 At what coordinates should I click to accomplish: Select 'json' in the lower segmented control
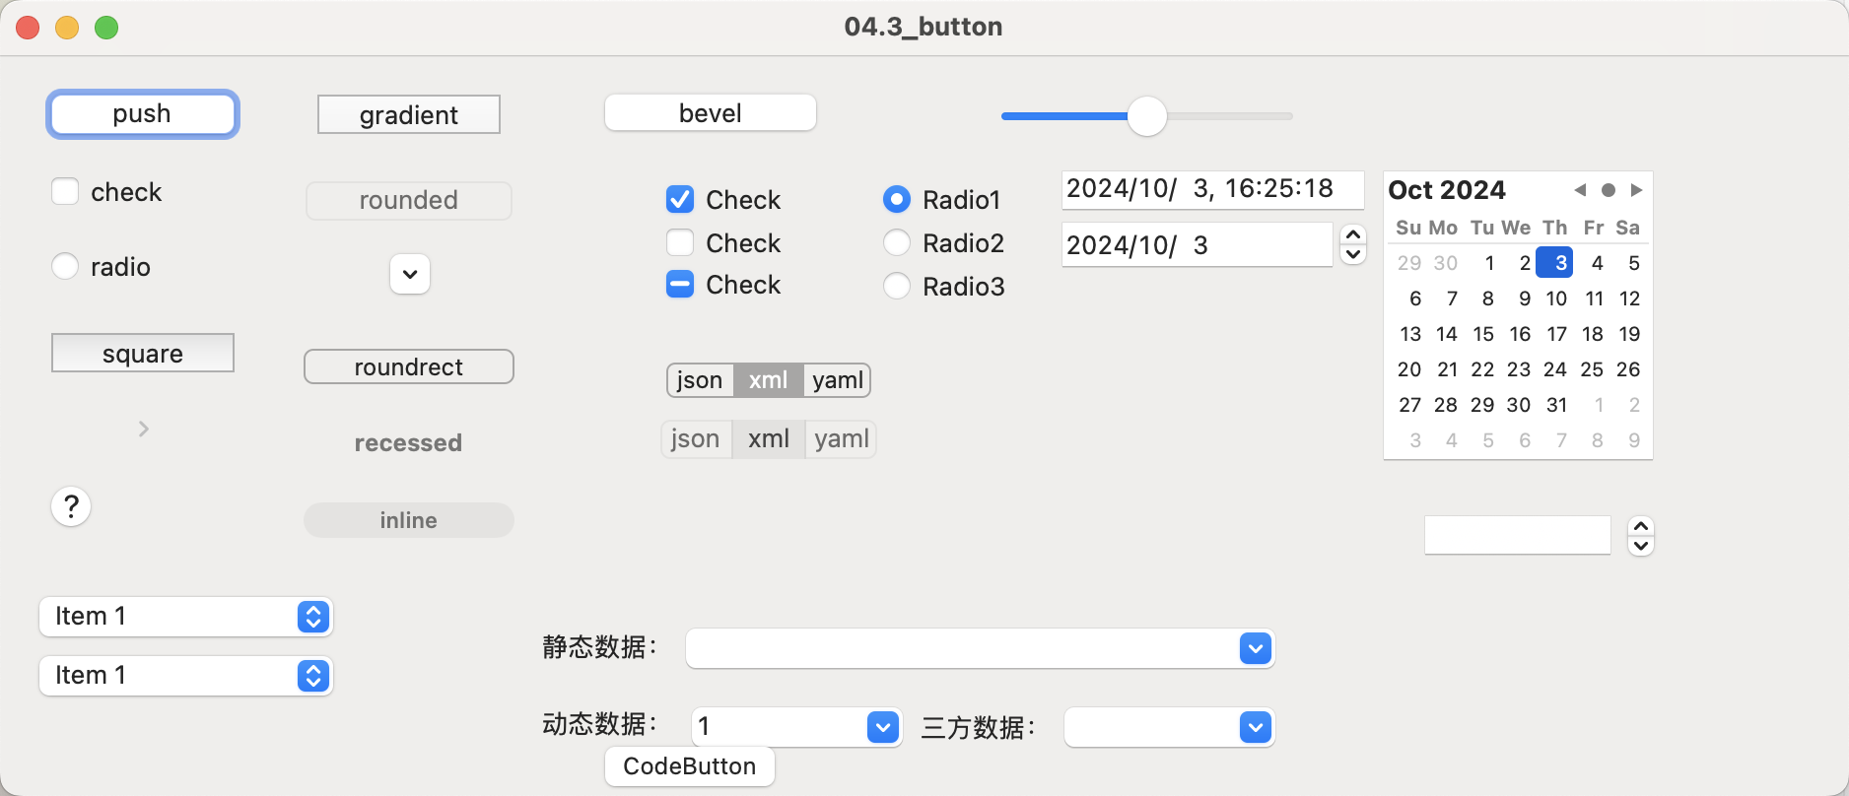coord(696,438)
